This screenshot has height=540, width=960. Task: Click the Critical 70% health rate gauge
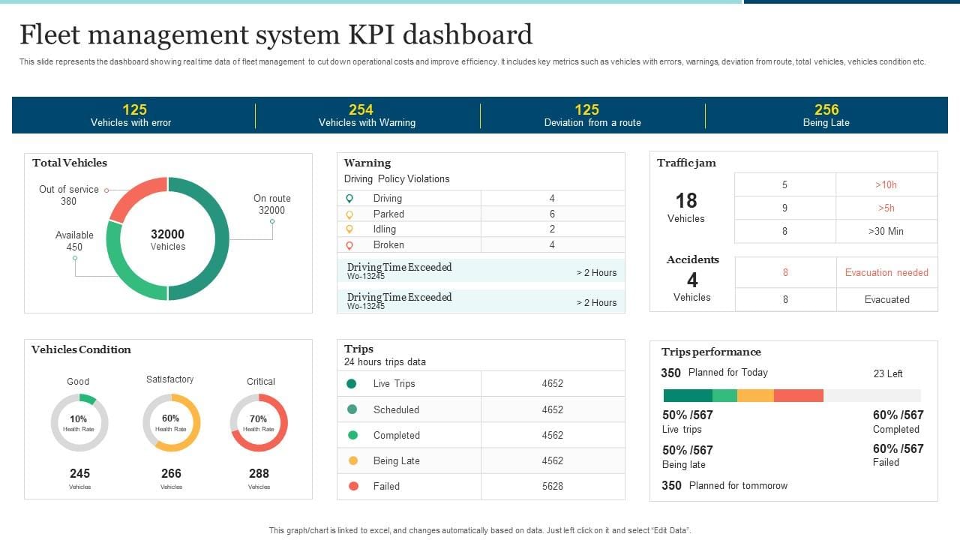click(x=259, y=424)
